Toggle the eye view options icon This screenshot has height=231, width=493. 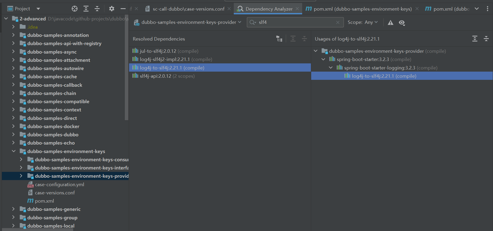[402, 23]
